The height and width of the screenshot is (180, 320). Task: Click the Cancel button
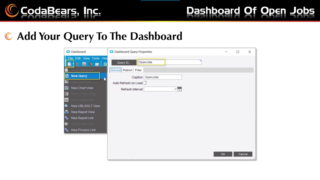click(x=243, y=154)
